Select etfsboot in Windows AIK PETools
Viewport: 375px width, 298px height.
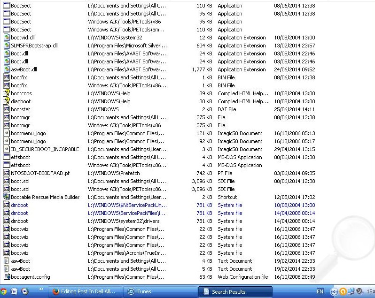(x=21, y=165)
